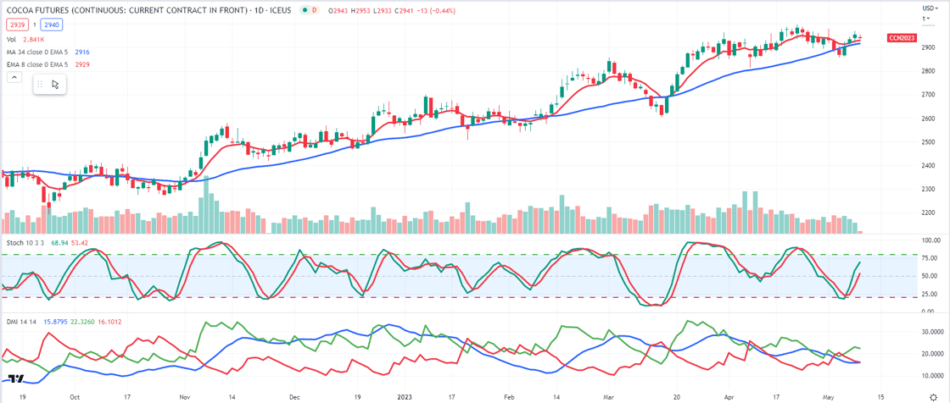
Task: Click the 2900 price axis label
Action: 928,47
